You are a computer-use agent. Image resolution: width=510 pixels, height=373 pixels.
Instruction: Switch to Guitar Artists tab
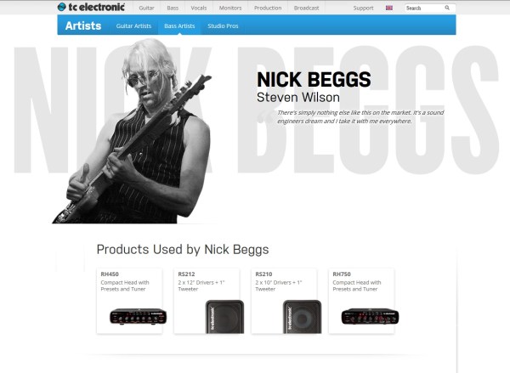[133, 25]
